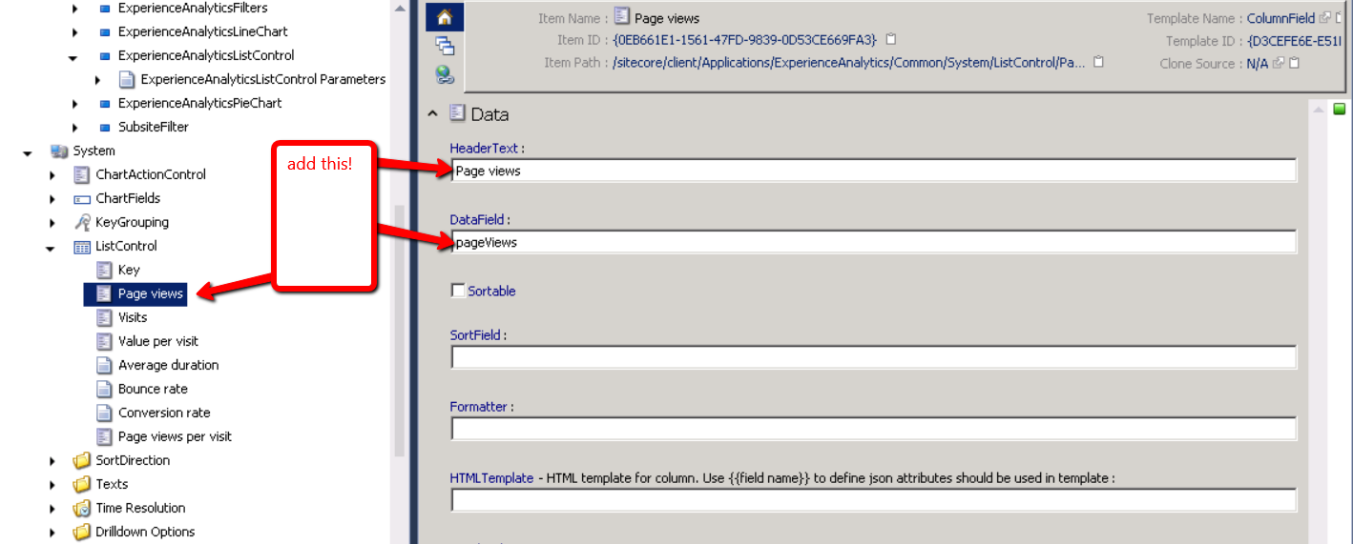Click the Texts folder icon
The image size is (1353, 544).
point(82,484)
